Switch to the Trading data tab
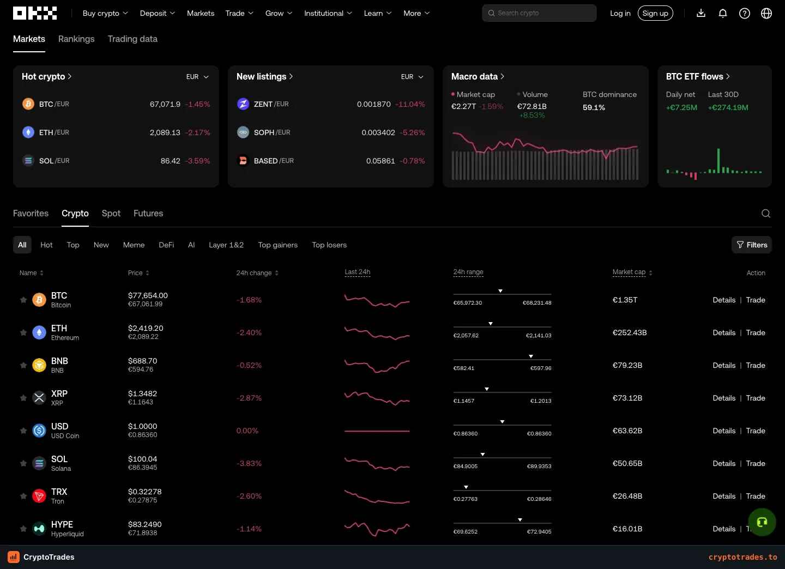 click(x=132, y=39)
